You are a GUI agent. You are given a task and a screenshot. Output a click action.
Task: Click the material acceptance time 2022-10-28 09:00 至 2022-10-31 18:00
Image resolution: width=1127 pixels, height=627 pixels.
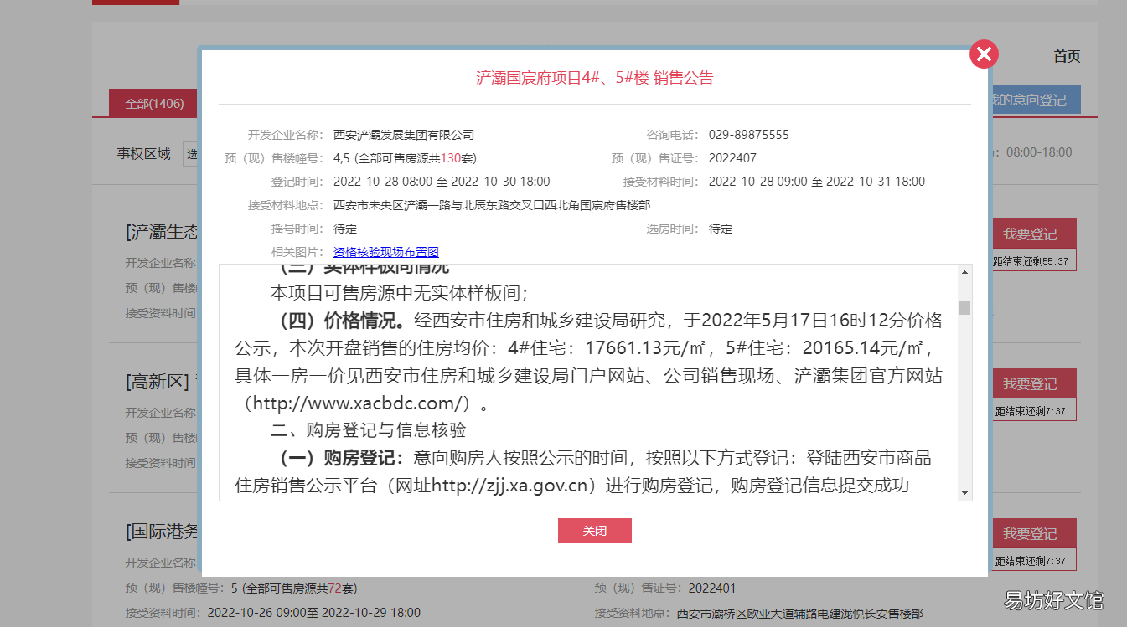[x=817, y=182]
